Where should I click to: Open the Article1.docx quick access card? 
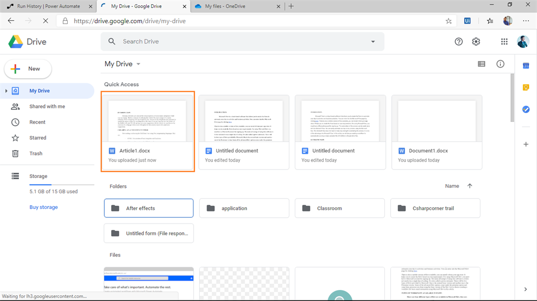(148, 132)
